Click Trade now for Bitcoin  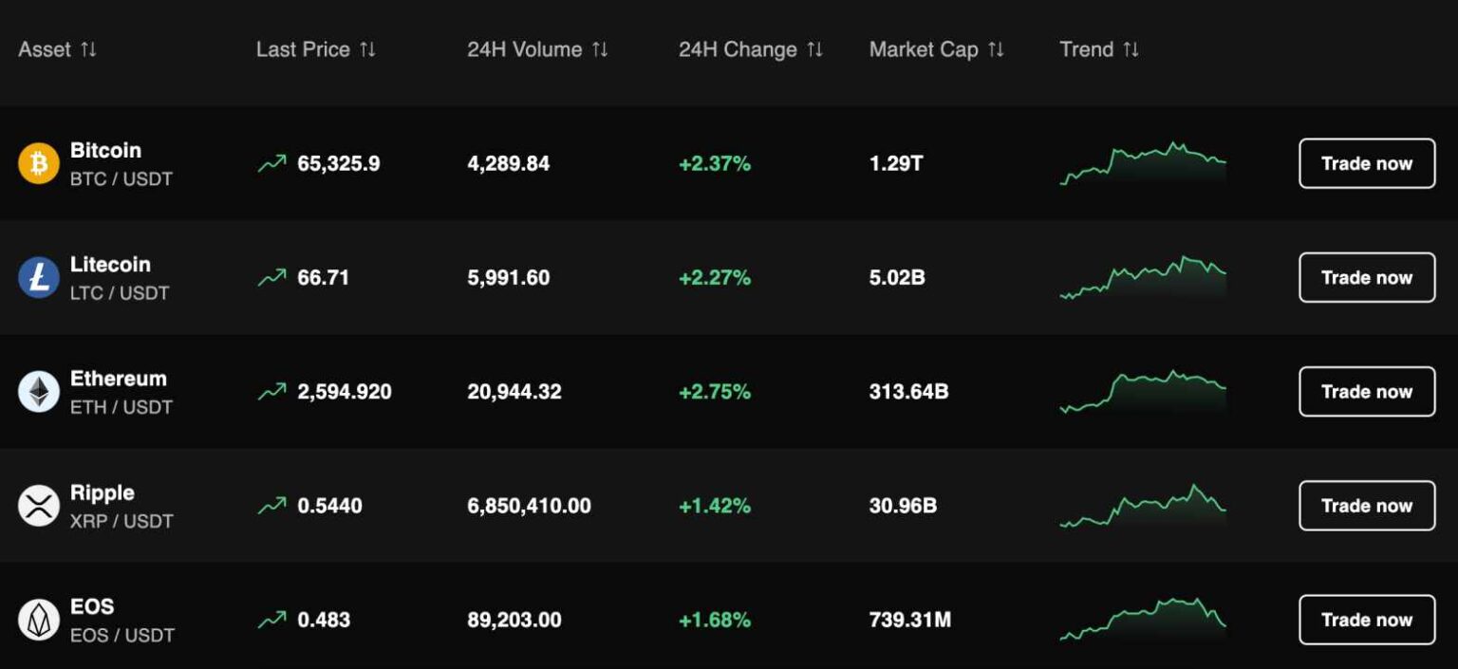[x=1367, y=163]
